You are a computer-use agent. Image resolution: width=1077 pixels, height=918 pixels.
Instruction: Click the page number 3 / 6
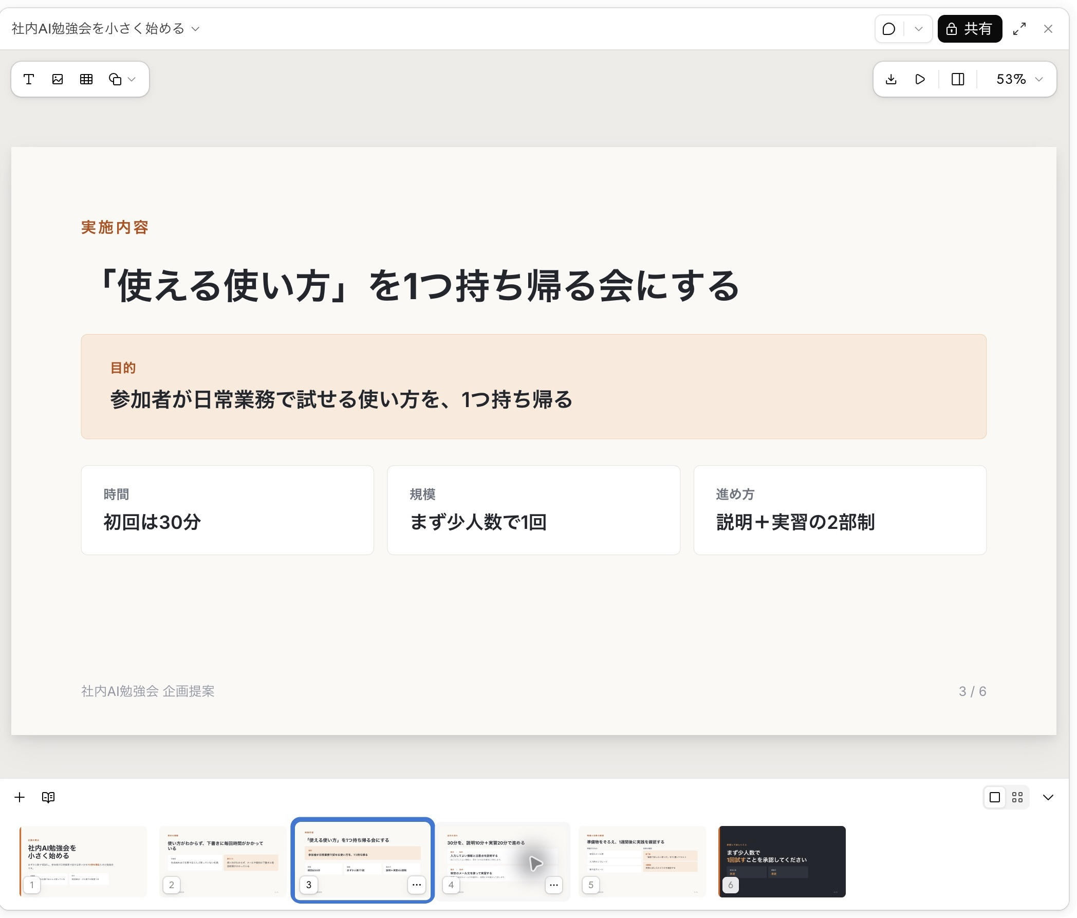coord(972,691)
